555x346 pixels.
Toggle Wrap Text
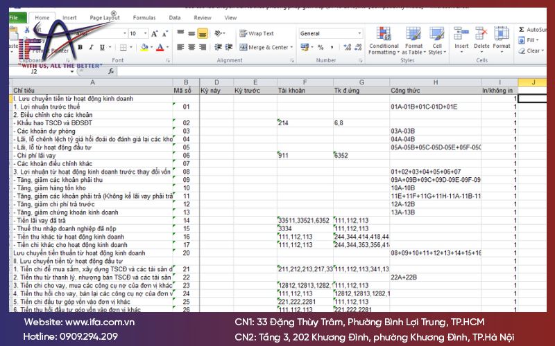click(257, 33)
